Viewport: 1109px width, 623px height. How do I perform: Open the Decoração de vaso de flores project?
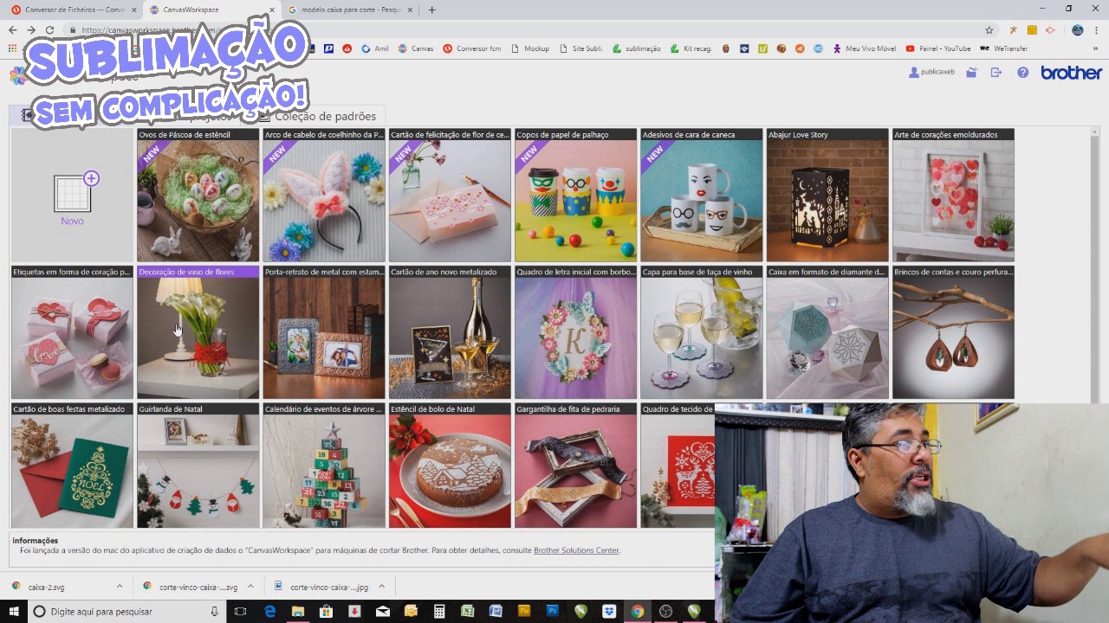[198, 332]
